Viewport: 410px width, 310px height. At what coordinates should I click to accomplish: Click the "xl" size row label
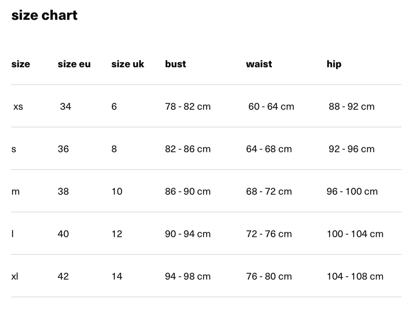click(x=15, y=276)
